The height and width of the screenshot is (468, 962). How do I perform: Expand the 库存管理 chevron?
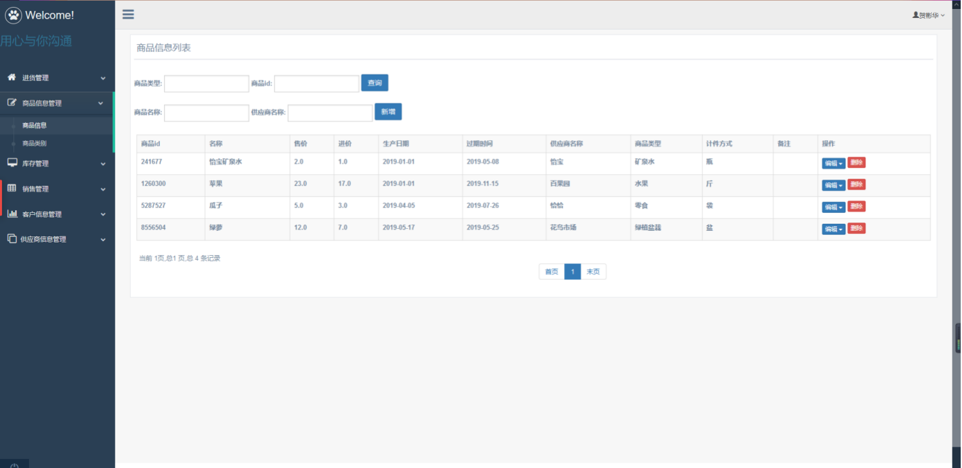point(103,164)
